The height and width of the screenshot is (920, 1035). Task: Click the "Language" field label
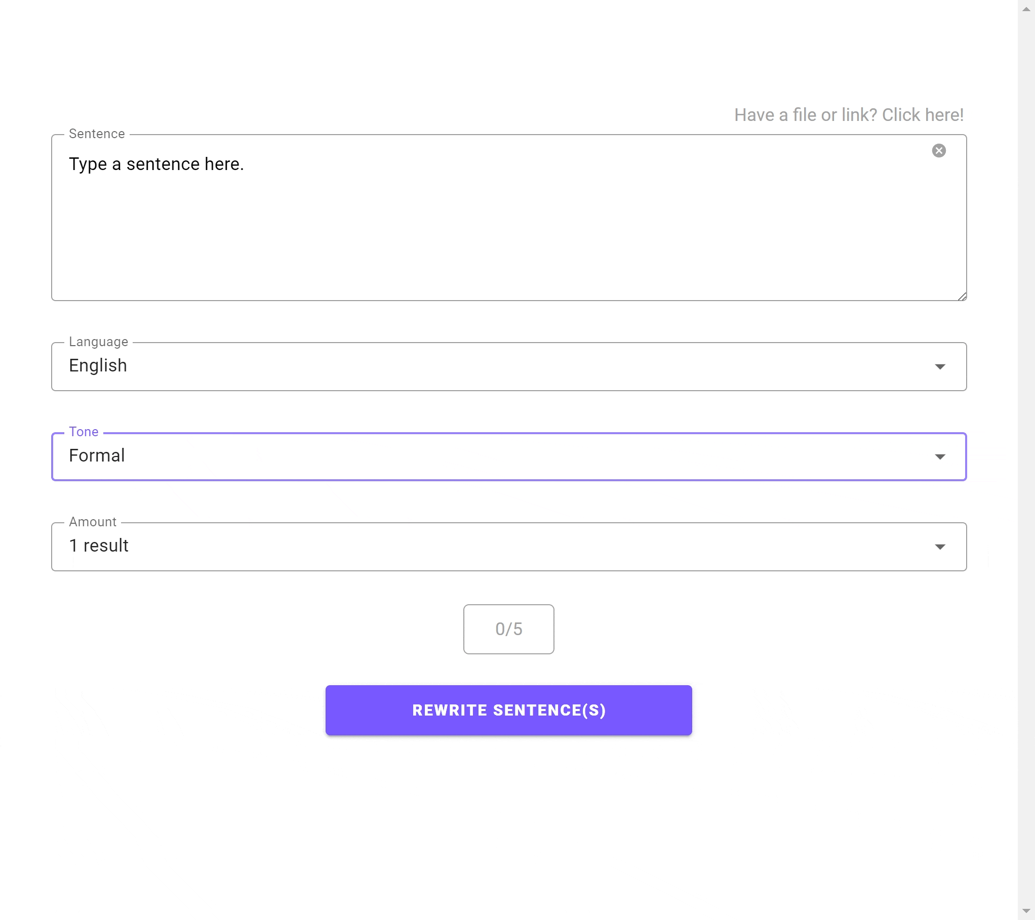click(x=98, y=342)
